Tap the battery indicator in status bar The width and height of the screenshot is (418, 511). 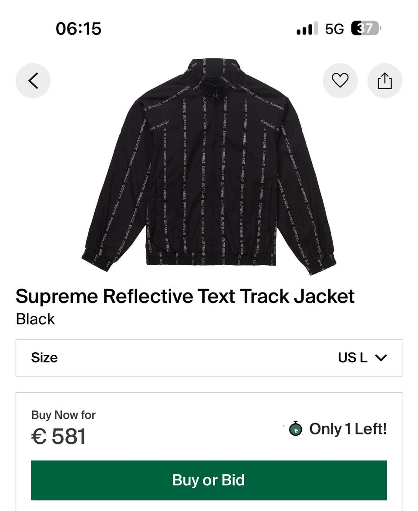365,29
